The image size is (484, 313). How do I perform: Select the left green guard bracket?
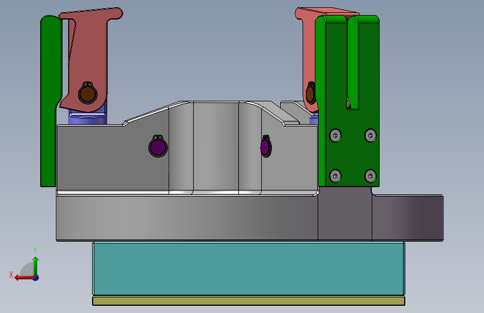(50, 101)
